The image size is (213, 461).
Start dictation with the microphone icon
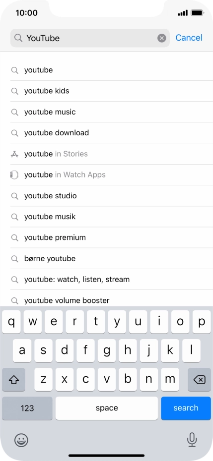click(x=192, y=440)
